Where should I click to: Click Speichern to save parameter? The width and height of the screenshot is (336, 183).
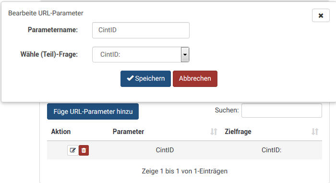click(146, 79)
